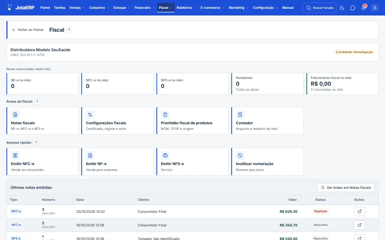Click the R$ 629,30 value cell
385x240 pixels.
[x=288, y=211]
